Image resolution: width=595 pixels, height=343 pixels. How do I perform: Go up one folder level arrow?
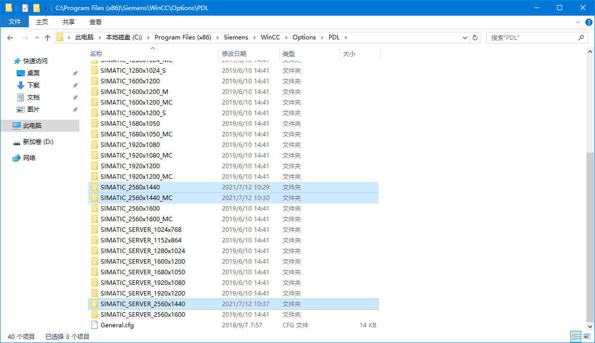click(48, 37)
